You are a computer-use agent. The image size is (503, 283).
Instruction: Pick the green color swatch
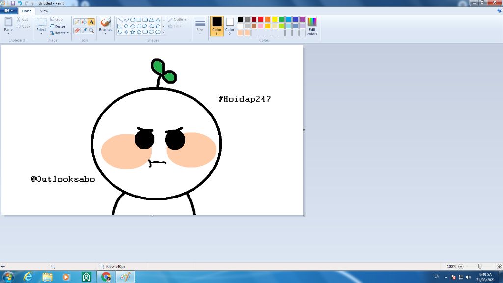click(x=281, y=19)
